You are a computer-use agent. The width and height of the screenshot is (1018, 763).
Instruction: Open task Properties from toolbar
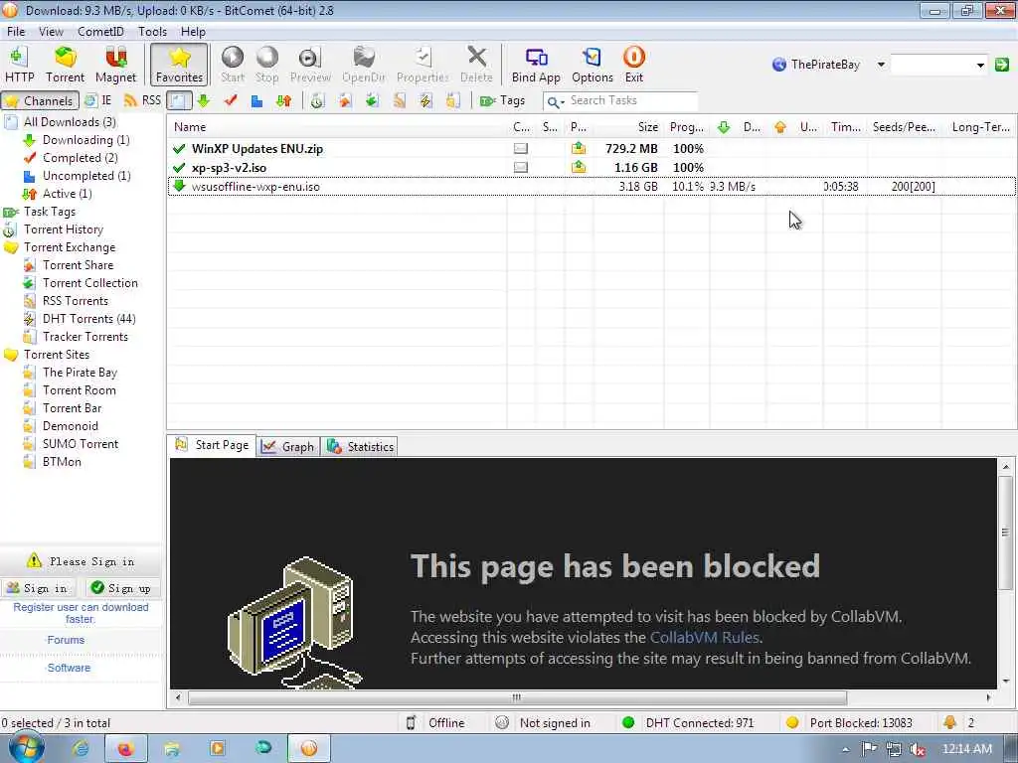pyautogui.click(x=423, y=65)
